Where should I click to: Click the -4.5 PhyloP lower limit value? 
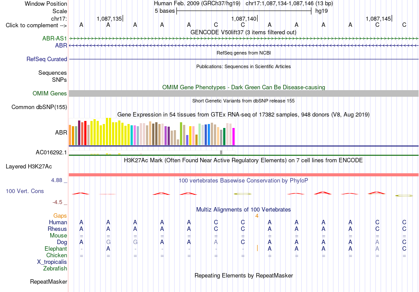[57, 202]
